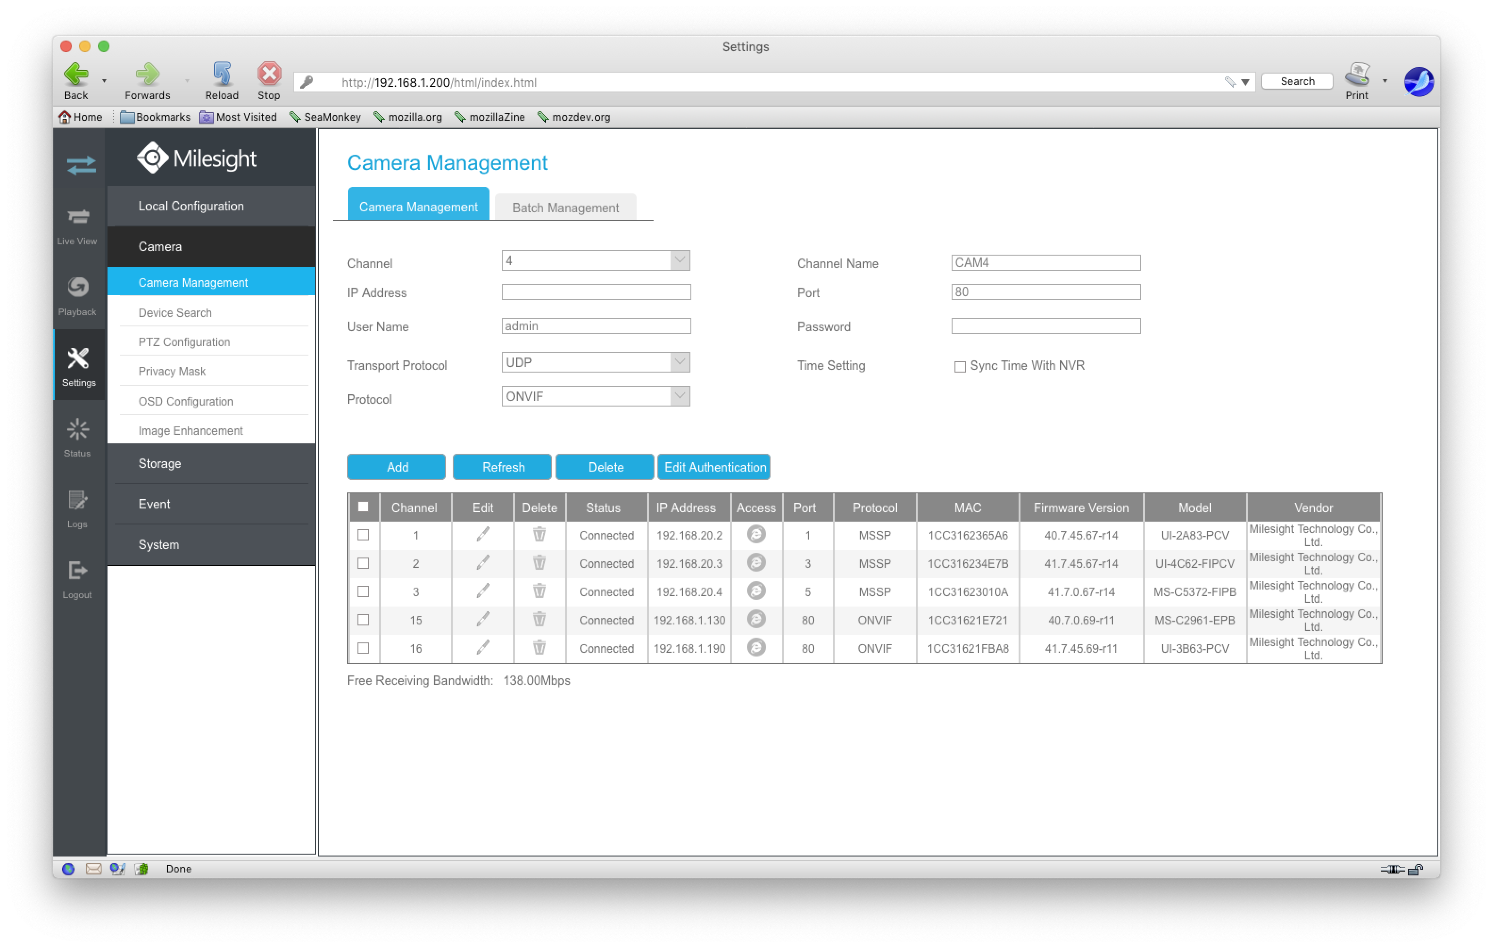Open the Live View sidebar icon
This screenshot has height=948, width=1493.
77,225
